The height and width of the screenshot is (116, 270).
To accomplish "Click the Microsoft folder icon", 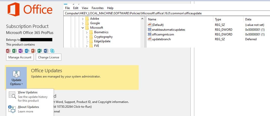I will [x=87, y=28].
